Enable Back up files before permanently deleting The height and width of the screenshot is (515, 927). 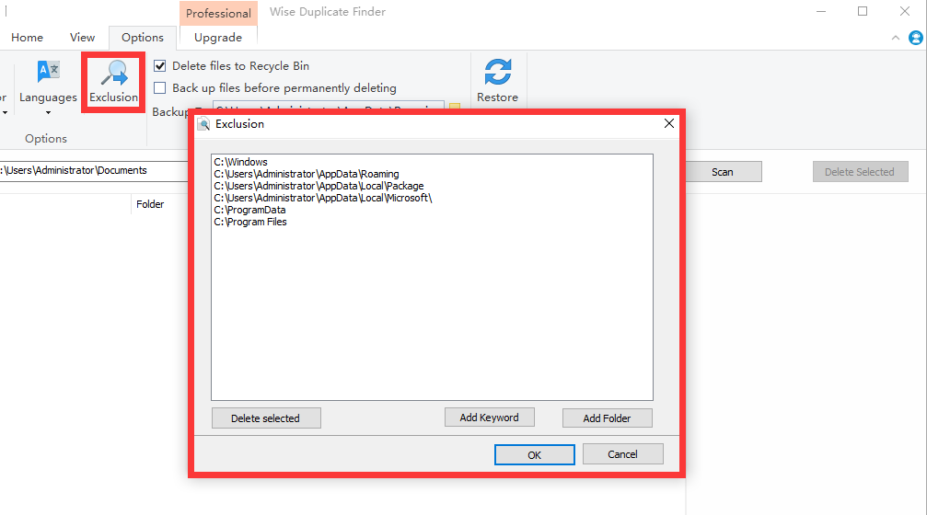tap(159, 88)
